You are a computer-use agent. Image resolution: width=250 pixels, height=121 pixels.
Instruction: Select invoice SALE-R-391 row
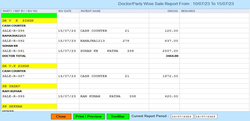[x=13, y=51]
